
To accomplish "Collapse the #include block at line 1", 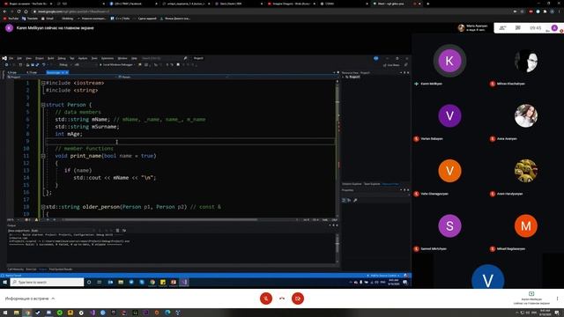I will click(x=43, y=83).
